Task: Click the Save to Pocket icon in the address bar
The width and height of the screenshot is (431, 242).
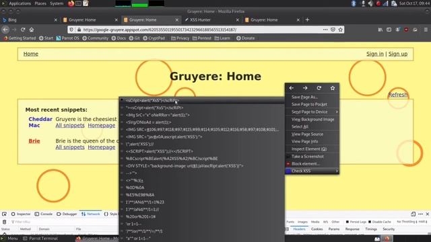Action: [333, 30]
